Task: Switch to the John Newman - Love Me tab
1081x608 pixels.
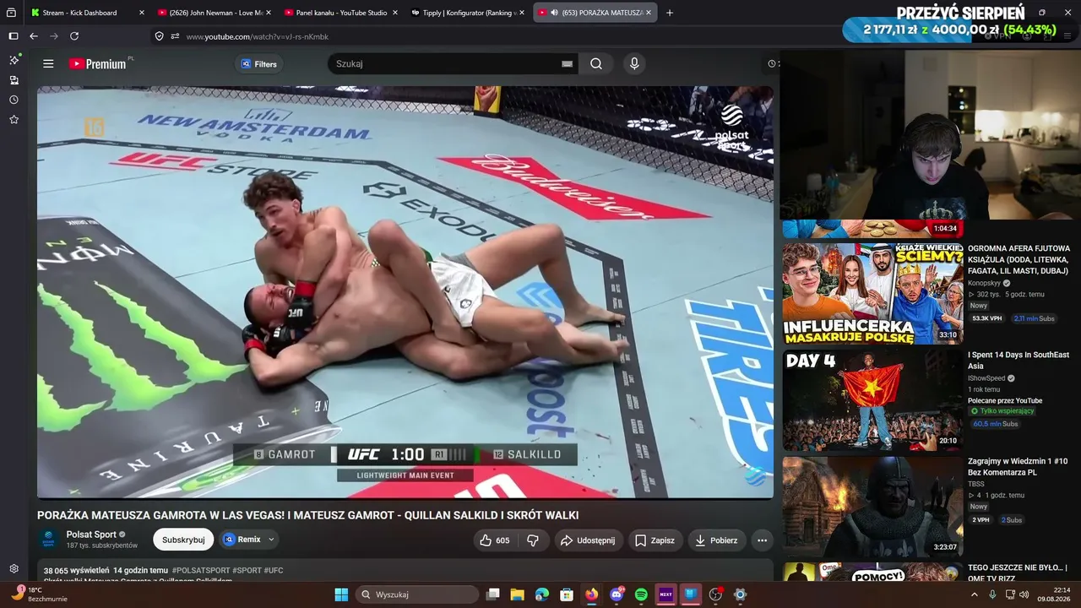Action: click(213, 13)
